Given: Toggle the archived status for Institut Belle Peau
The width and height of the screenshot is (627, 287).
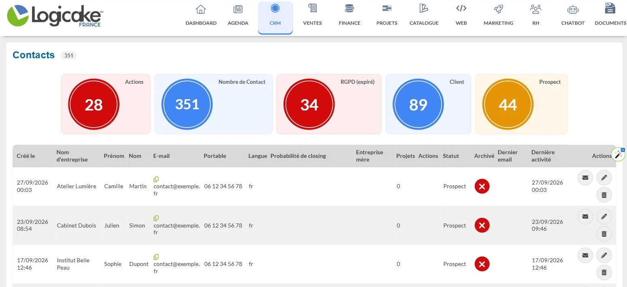Looking at the screenshot, I should (x=482, y=264).
